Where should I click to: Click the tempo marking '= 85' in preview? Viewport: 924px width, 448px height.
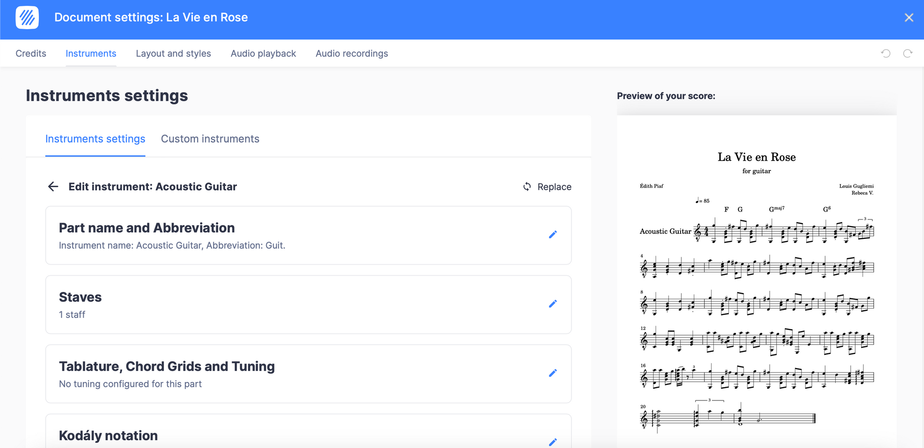pyautogui.click(x=703, y=201)
